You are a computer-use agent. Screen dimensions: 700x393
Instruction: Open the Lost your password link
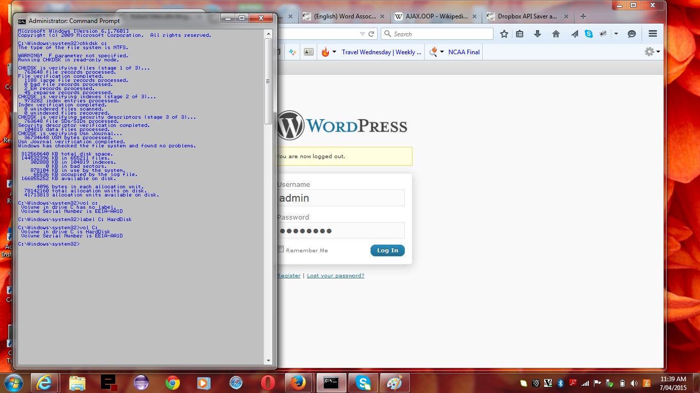[336, 275]
